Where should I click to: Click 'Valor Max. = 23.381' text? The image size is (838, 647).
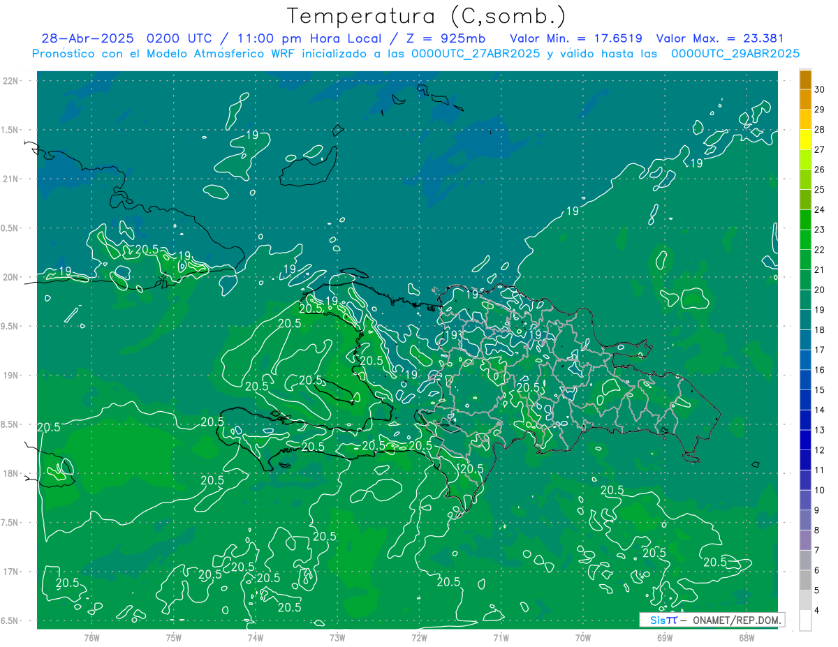pyautogui.click(x=721, y=38)
